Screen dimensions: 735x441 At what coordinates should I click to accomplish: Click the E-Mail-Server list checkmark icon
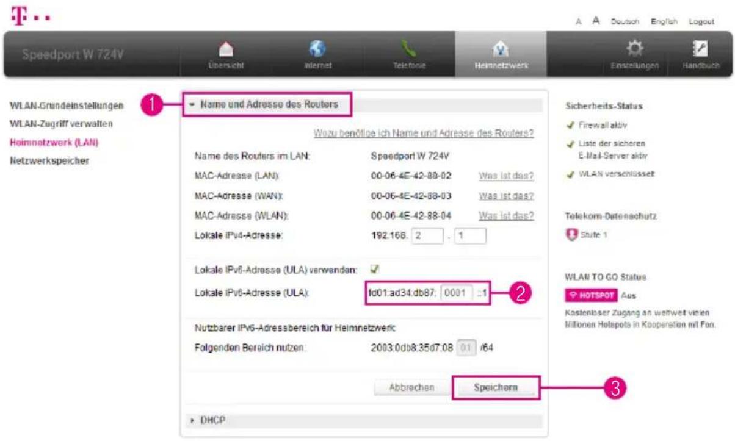click(x=571, y=143)
